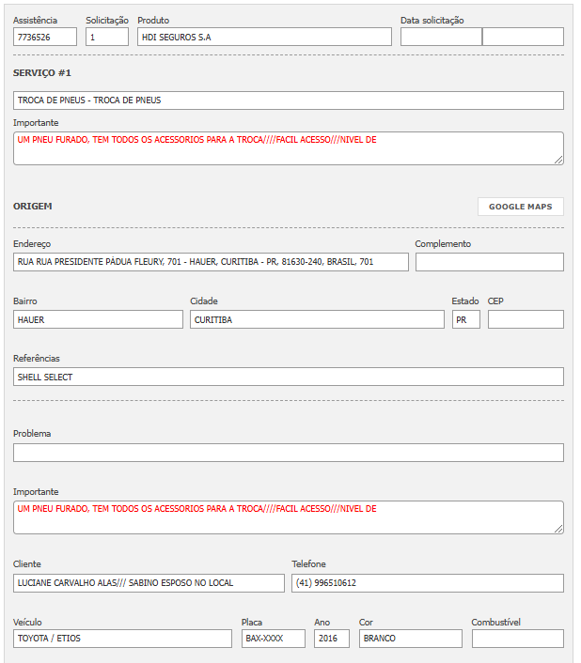Viewport: 581px width, 663px height.
Task: Focus the empty CEP field
Action: point(525,319)
